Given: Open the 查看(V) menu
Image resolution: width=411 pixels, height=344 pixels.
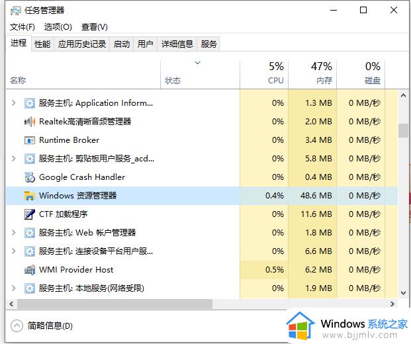Looking at the screenshot, I should 95,26.
